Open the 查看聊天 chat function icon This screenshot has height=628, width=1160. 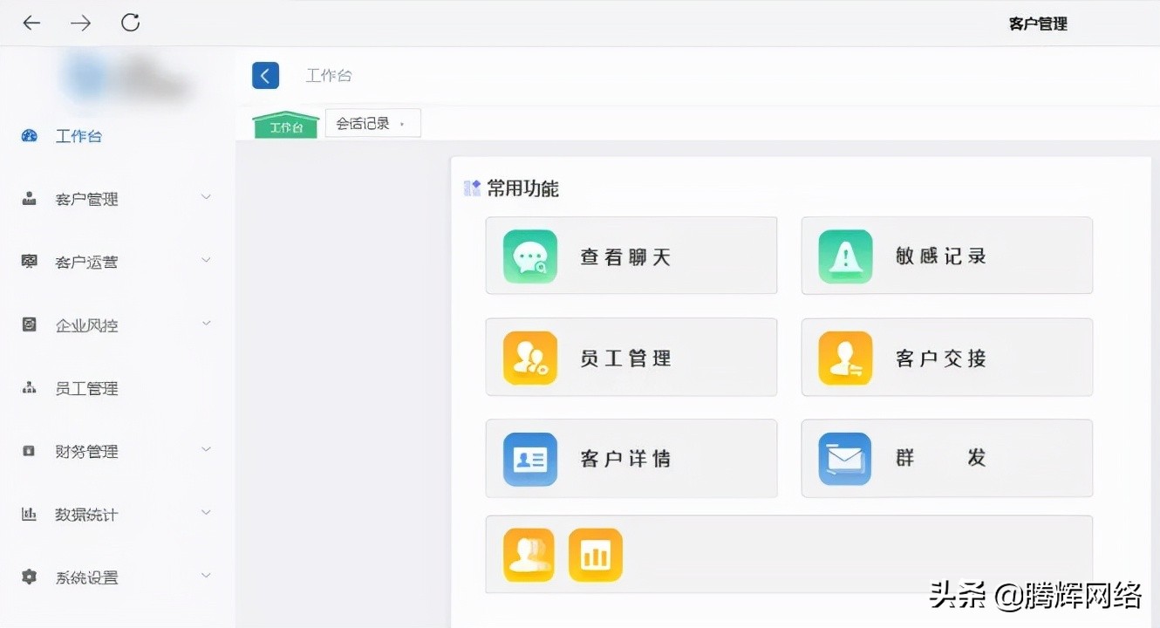[529, 255]
